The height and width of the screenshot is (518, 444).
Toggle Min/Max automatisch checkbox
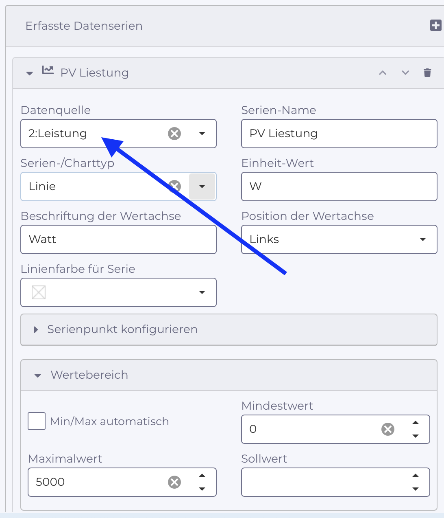coord(37,421)
